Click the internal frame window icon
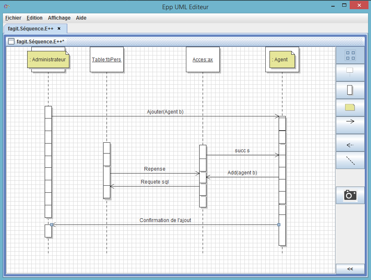 point(11,42)
